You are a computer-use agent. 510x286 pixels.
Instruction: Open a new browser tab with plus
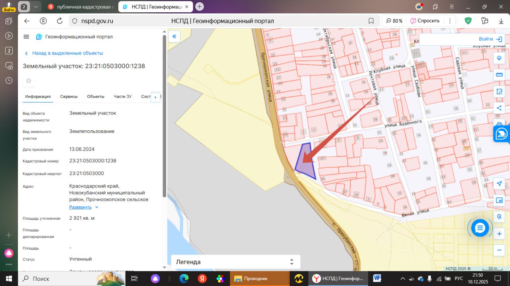click(x=200, y=7)
